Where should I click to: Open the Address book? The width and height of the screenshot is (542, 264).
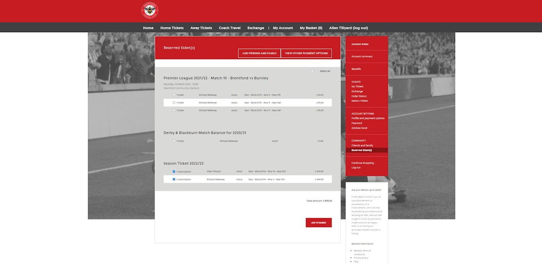359,128
